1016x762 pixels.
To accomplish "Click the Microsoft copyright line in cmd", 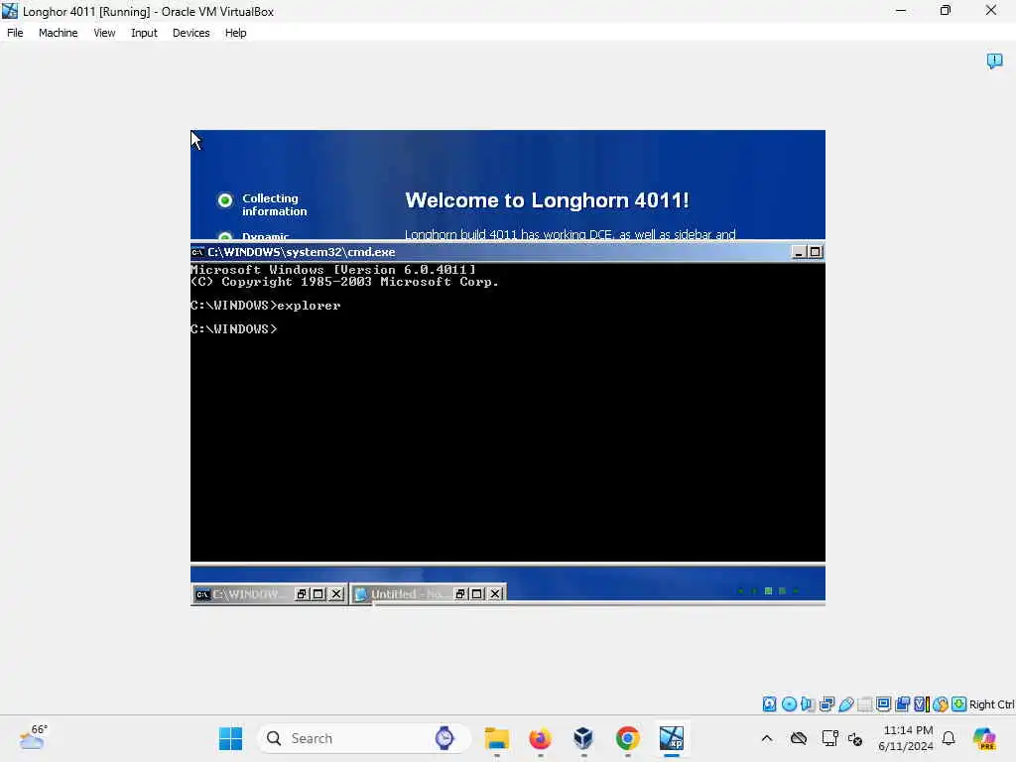I will click(x=344, y=282).
